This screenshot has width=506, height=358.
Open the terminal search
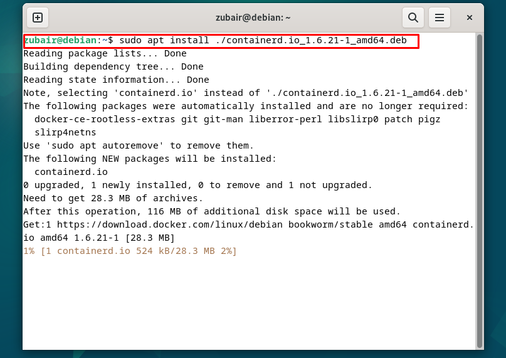(413, 18)
